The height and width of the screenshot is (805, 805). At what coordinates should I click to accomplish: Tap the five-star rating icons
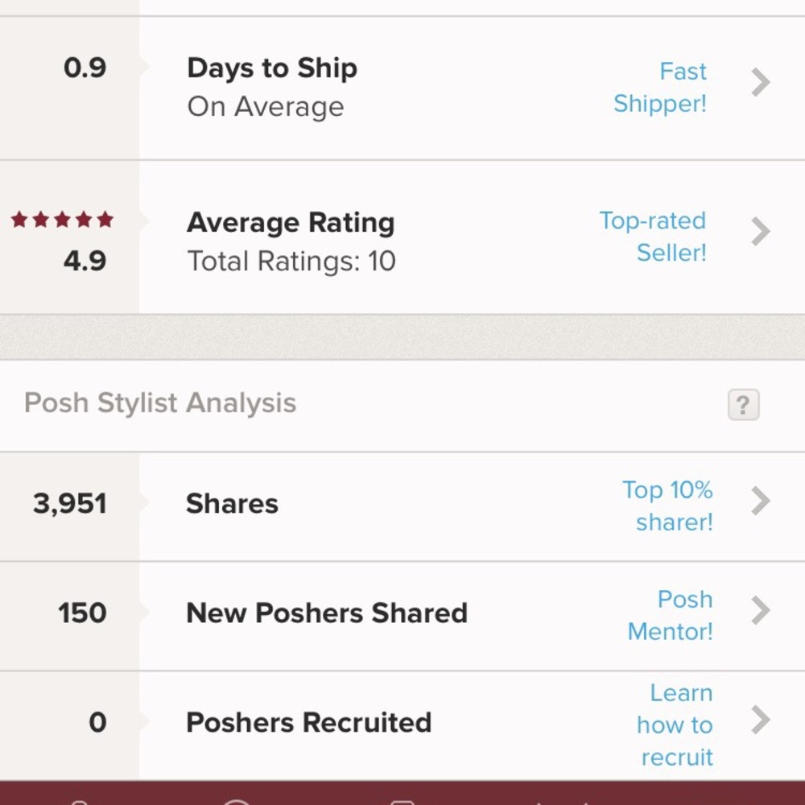62,220
